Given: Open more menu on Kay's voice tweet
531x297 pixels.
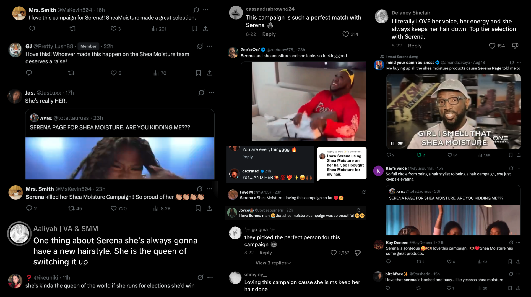Looking at the screenshot, I should tap(518, 168).
